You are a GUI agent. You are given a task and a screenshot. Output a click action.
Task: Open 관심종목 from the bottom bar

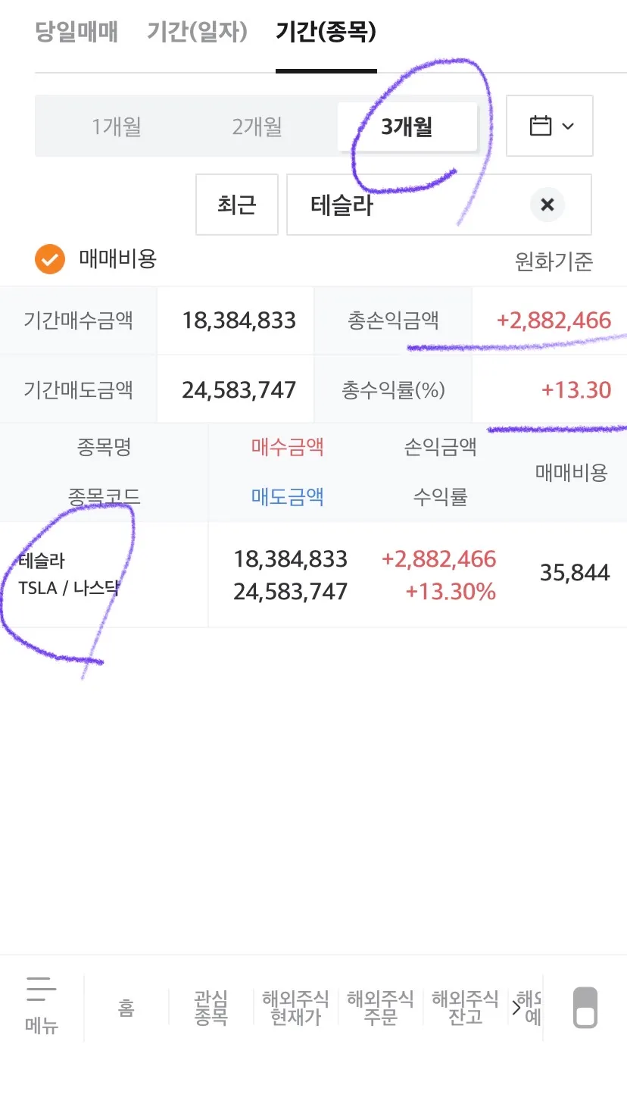pos(212,1006)
